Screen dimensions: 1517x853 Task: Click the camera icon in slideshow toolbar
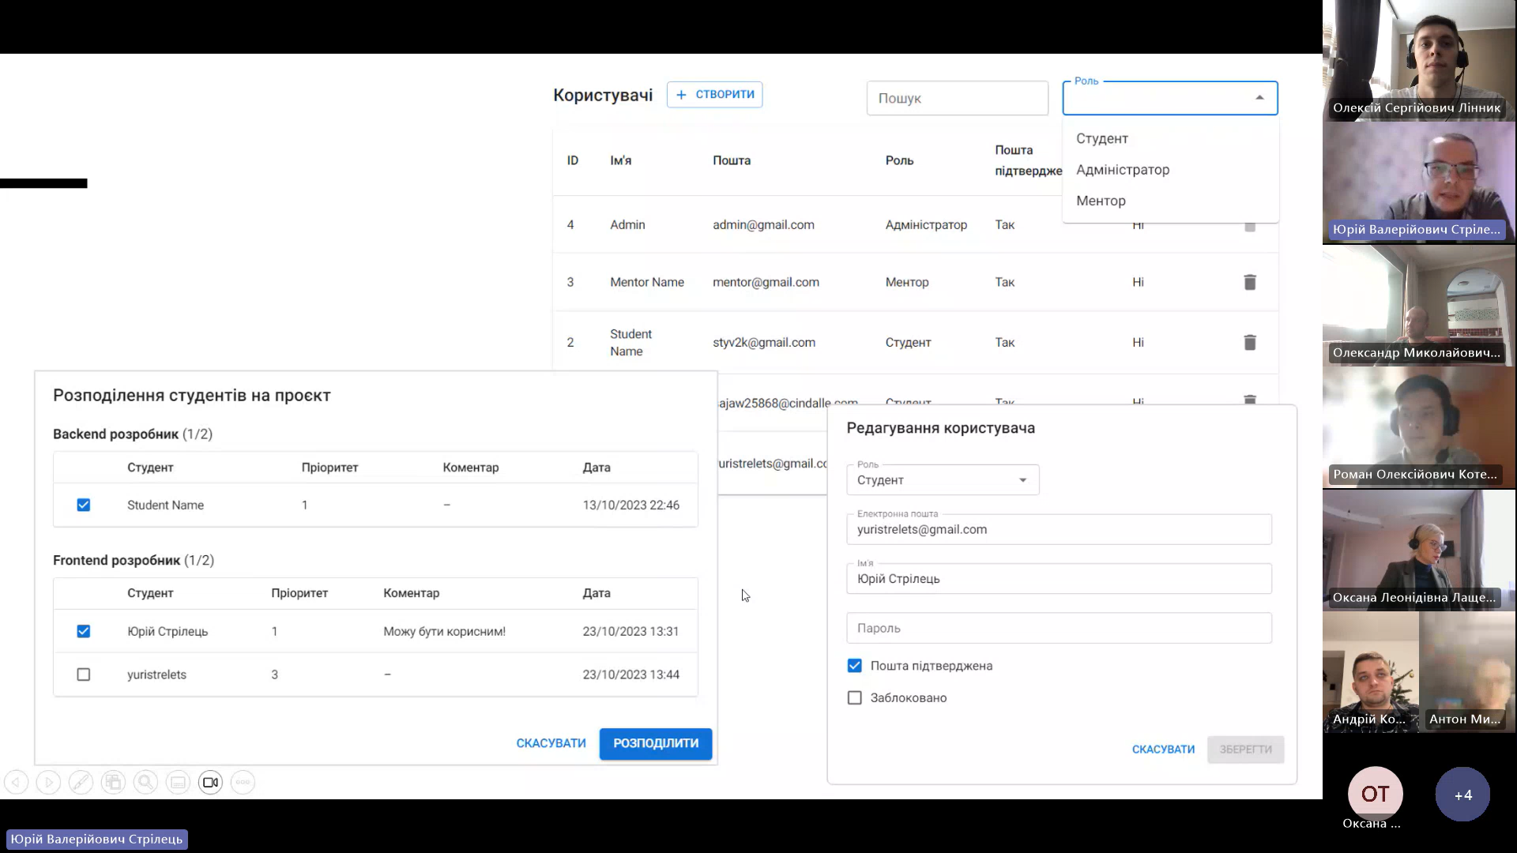pyautogui.click(x=210, y=783)
